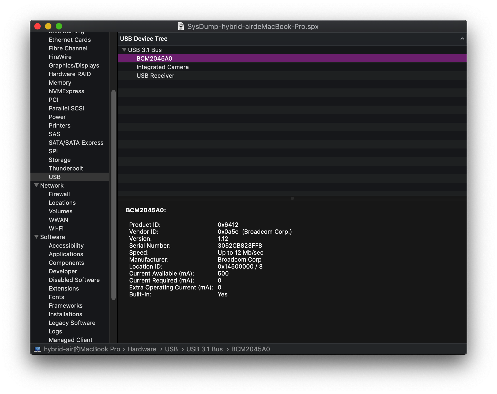Click the SPX document icon in title bar
497x394 pixels.
(181, 26)
